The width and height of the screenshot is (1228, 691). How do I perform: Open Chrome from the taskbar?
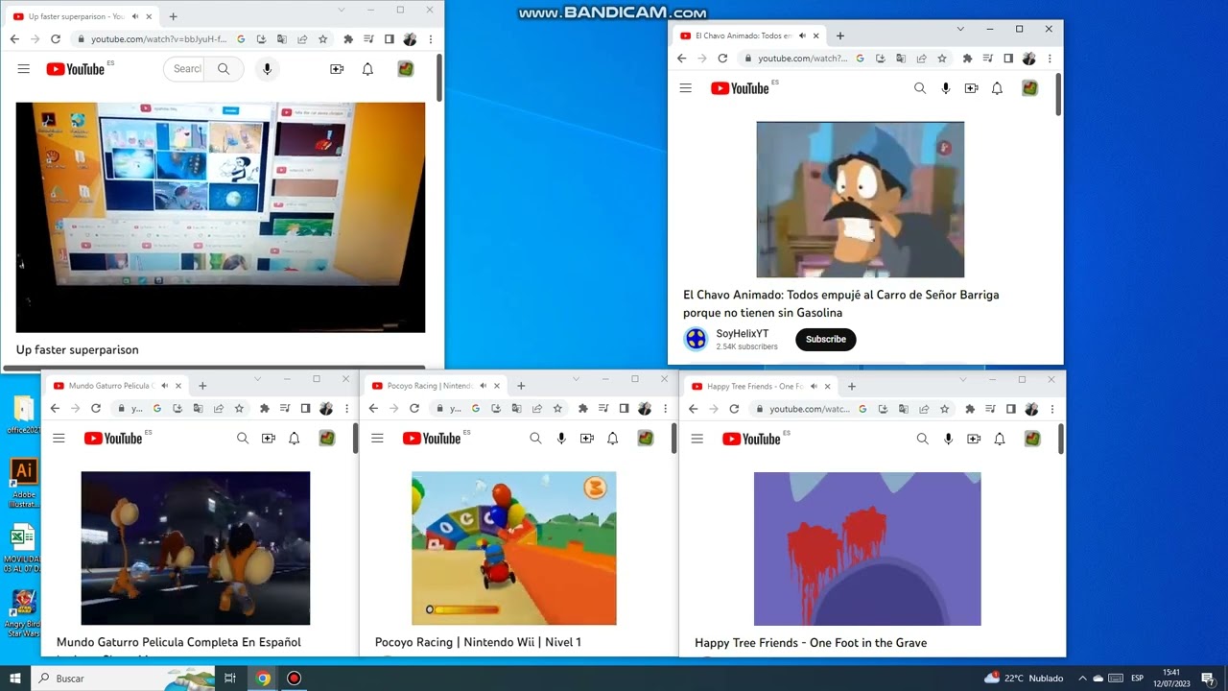(x=263, y=678)
